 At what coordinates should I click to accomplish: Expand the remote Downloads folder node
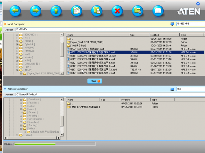[x=21, y=100]
